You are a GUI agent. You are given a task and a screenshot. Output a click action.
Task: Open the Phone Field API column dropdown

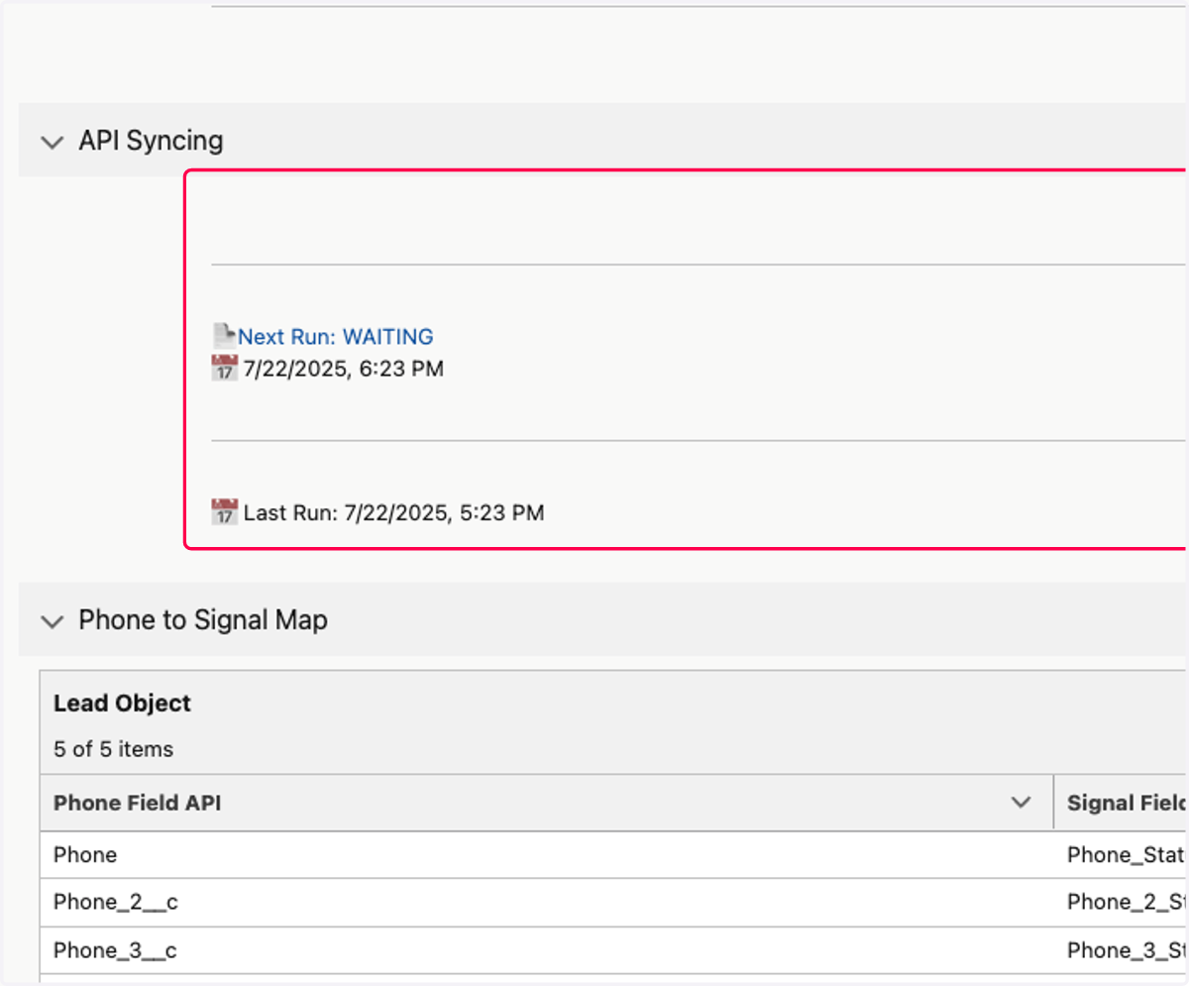point(1021,803)
